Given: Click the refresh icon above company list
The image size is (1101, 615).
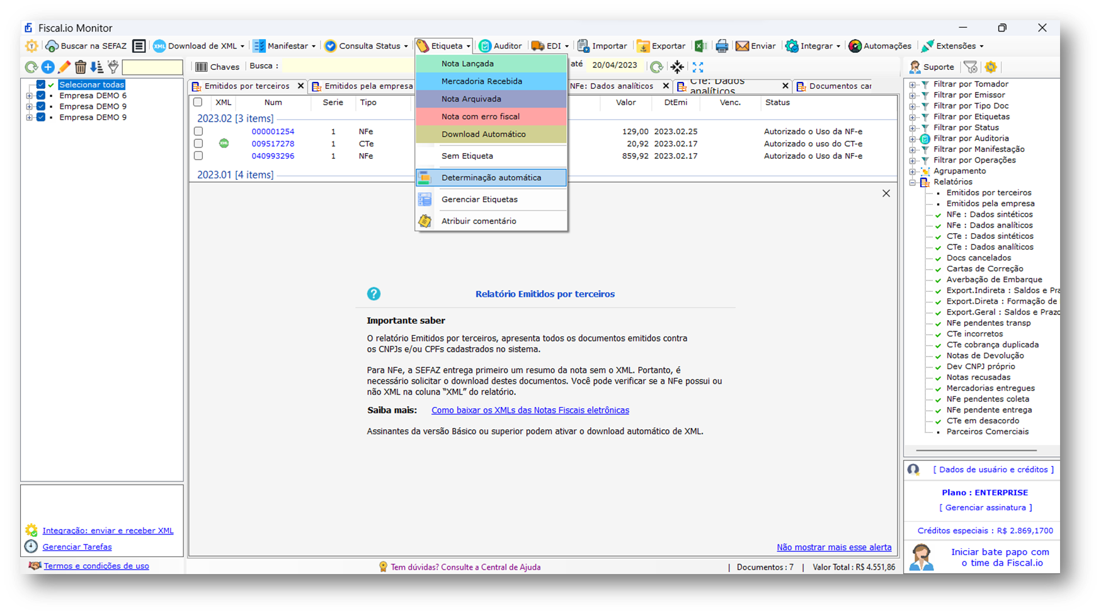Looking at the screenshot, I should pyautogui.click(x=30, y=67).
